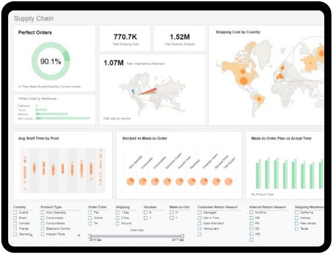Tick Spec Mismatch return reason
Image resolution: width=333 pixels, height=257 pixels.
coord(200,223)
